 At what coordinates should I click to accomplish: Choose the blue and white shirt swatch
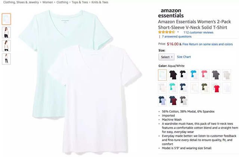click(x=195, y=75)
